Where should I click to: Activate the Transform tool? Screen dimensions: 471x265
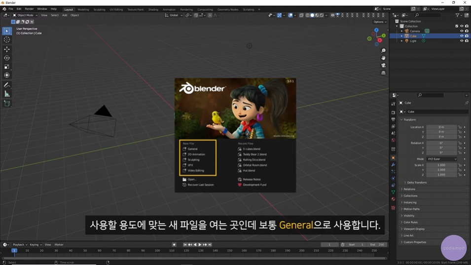(6, 76)
